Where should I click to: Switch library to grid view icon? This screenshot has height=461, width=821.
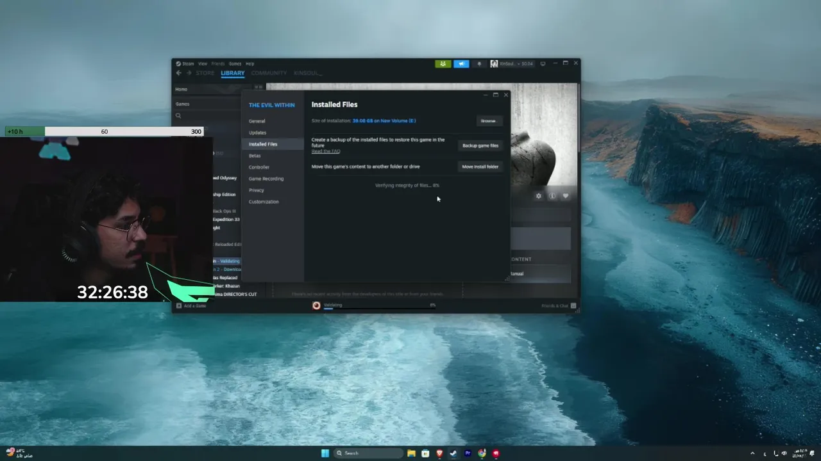[258, 87]
